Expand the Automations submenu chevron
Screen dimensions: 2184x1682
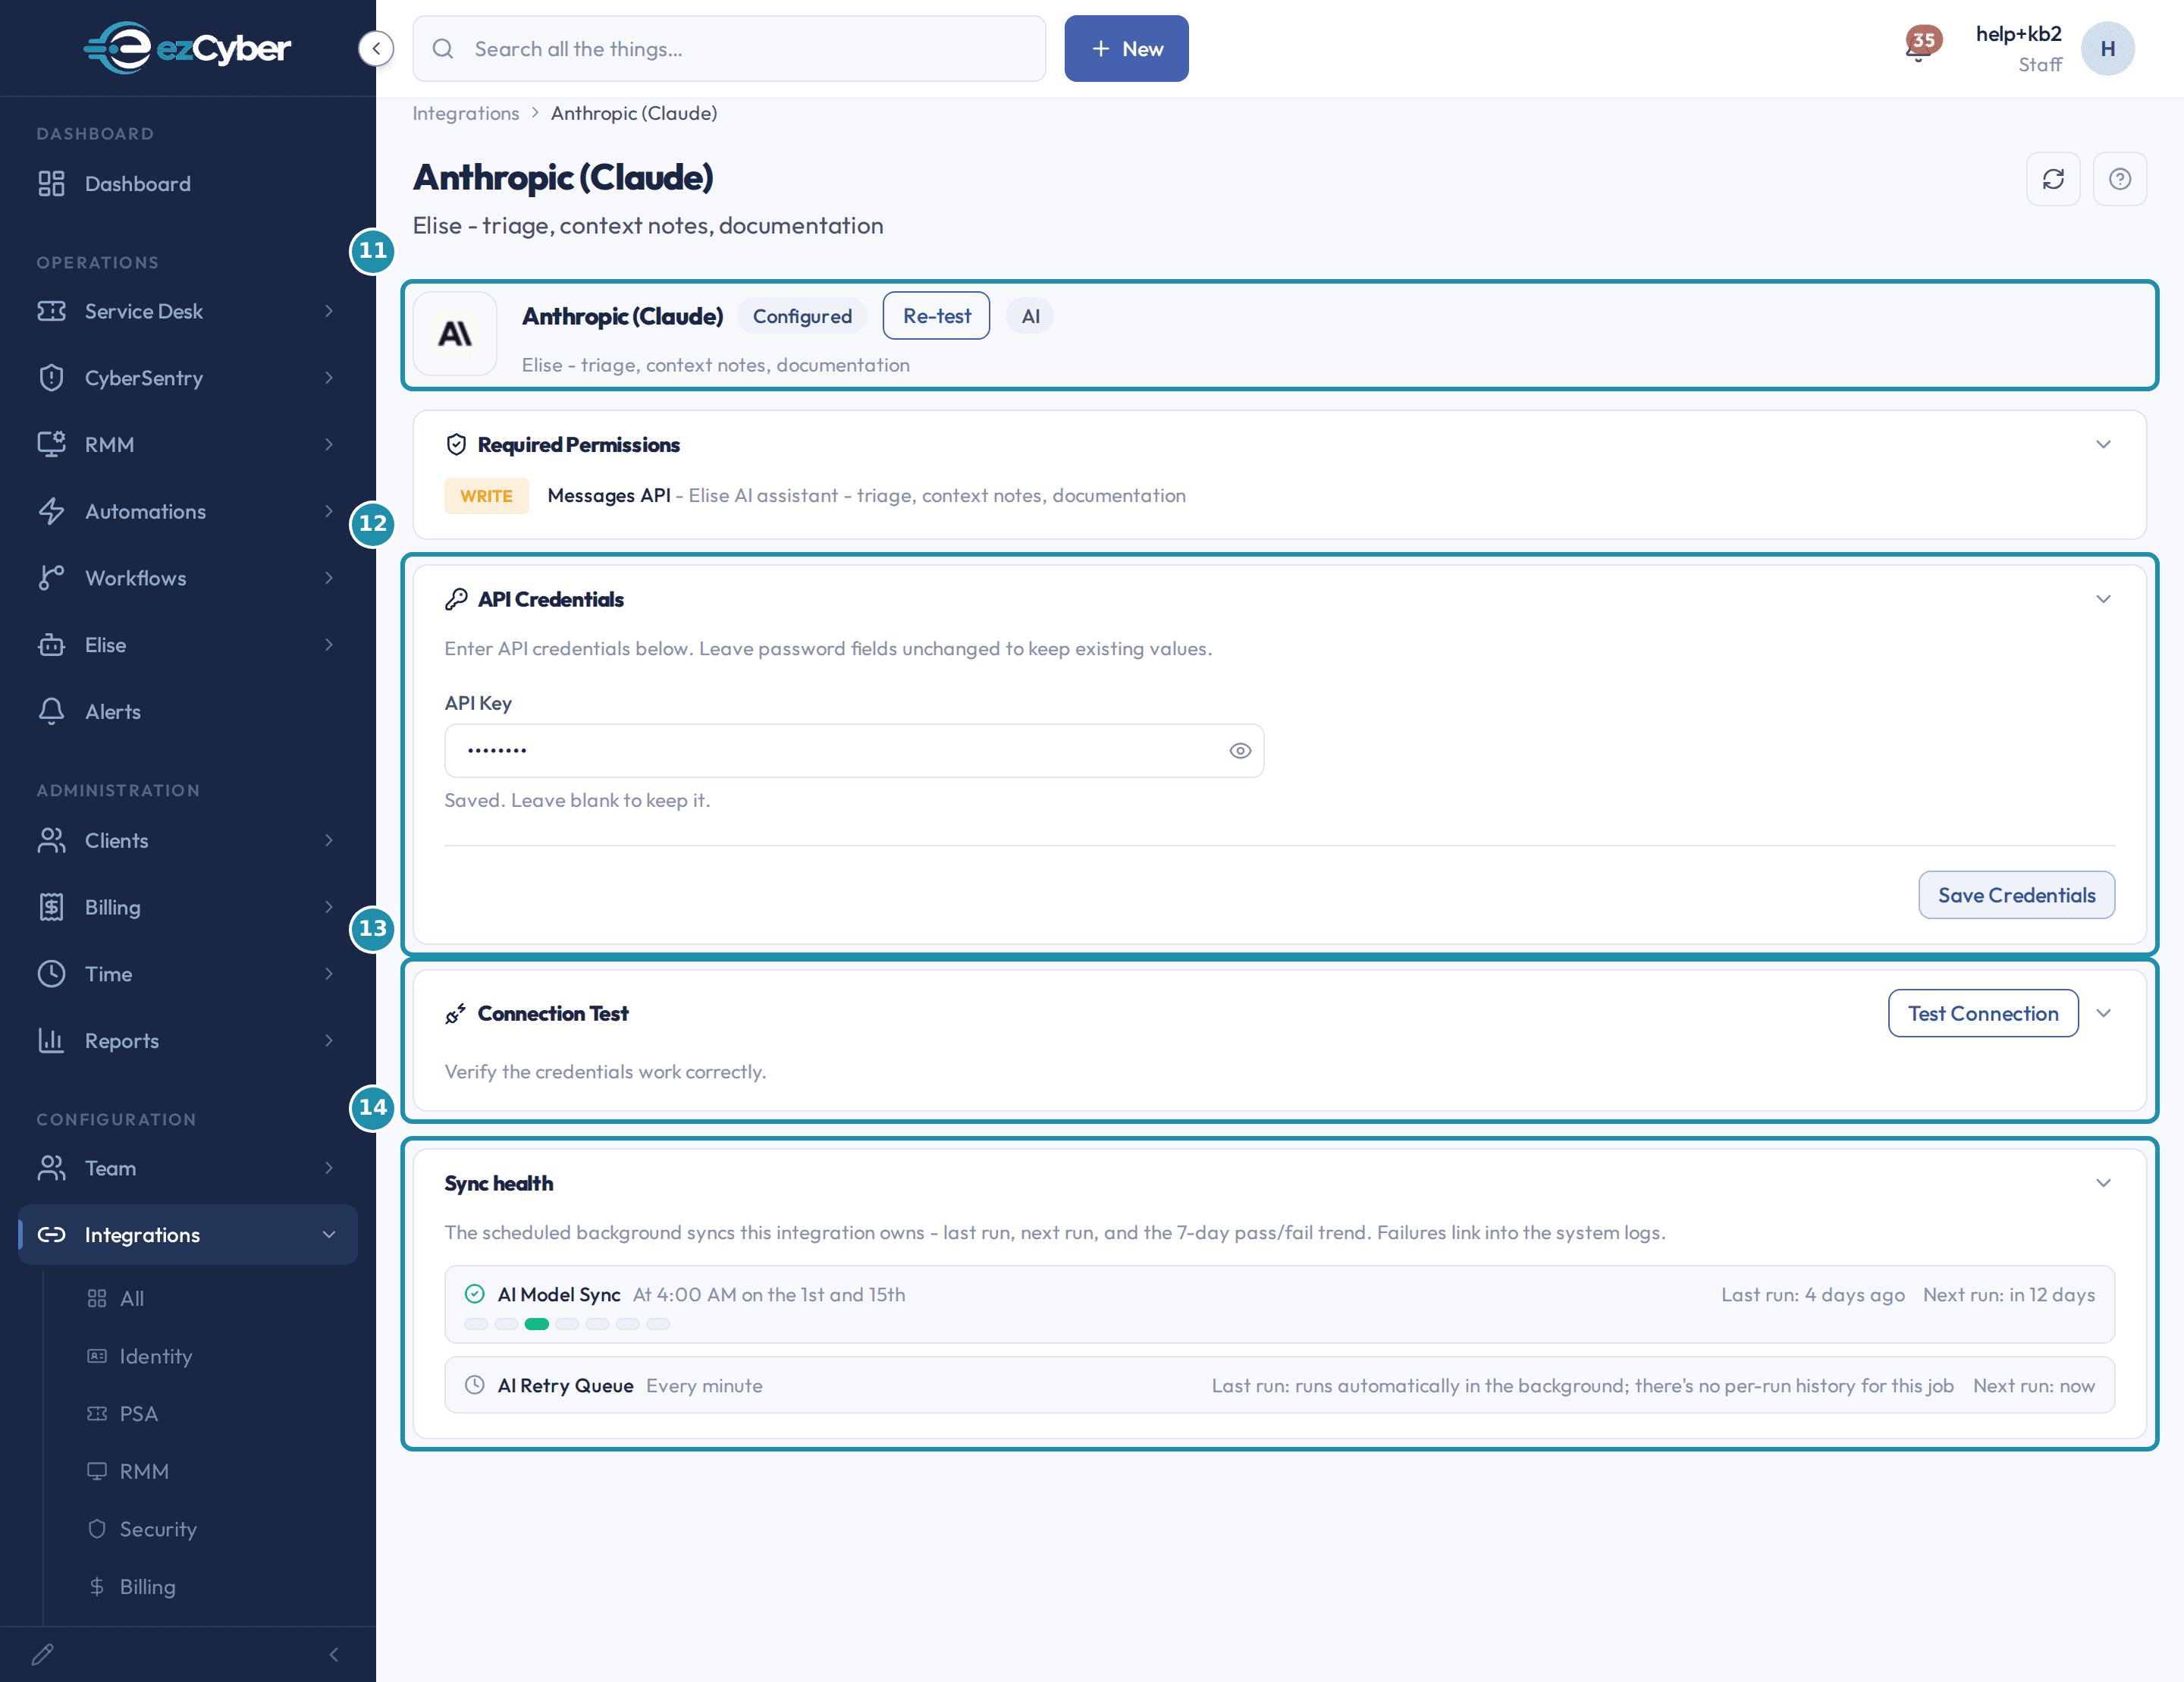coord(329,511)
